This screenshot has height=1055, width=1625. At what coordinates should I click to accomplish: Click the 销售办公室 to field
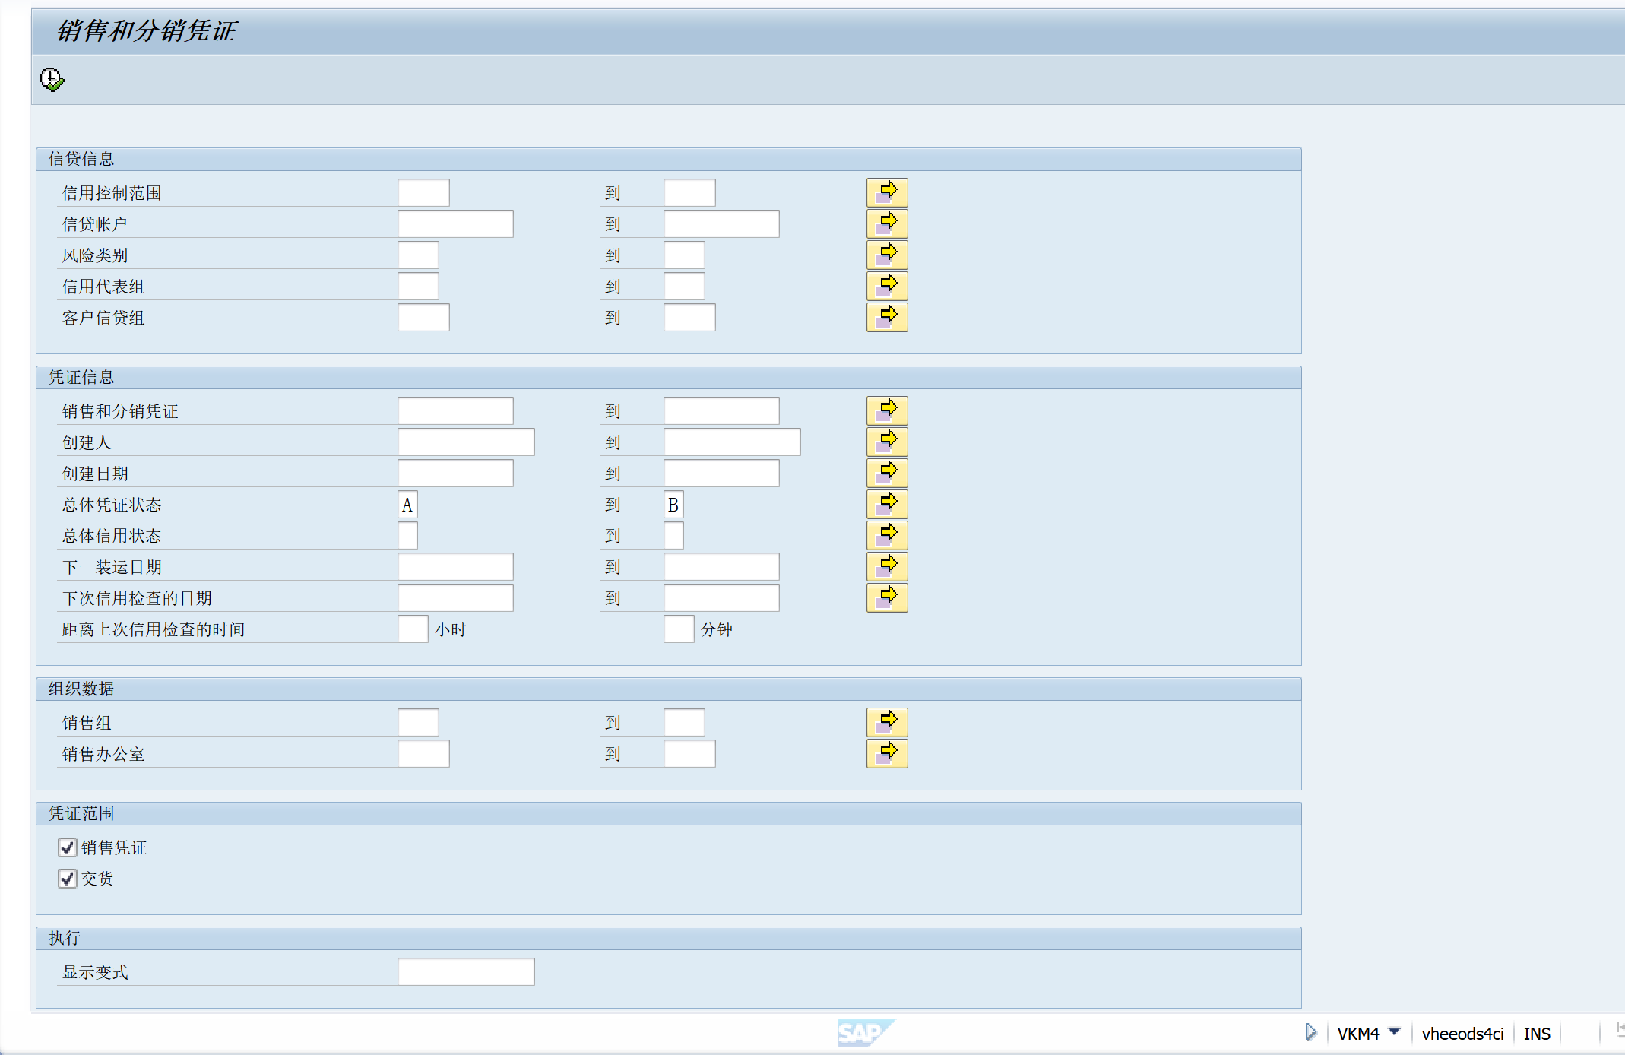(x=689, y=753)
